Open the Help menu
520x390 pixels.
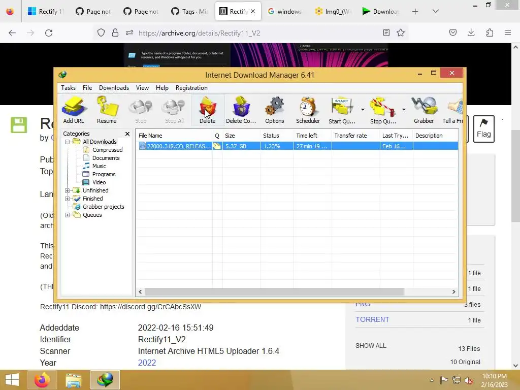click(162, 88)
